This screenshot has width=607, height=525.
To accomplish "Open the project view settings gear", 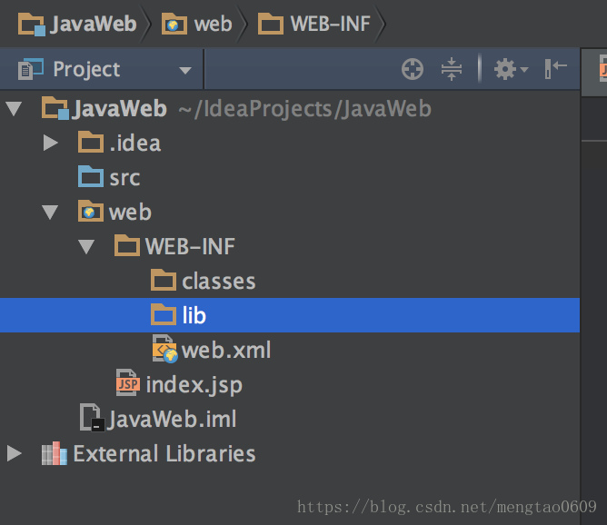I will [505, 69].
